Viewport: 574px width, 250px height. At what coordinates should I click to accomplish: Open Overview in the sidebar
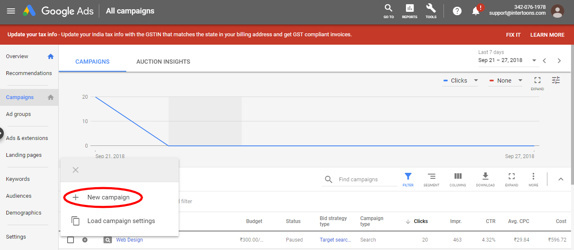(x=17, y=56)
